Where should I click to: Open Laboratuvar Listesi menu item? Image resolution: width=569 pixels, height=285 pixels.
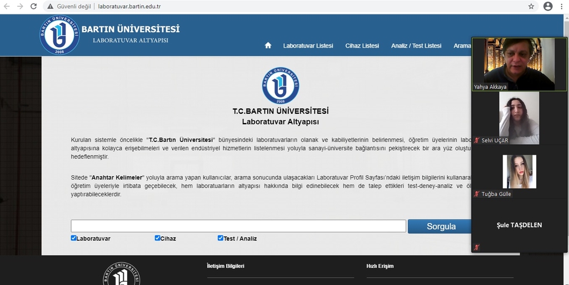click(308, 45)
